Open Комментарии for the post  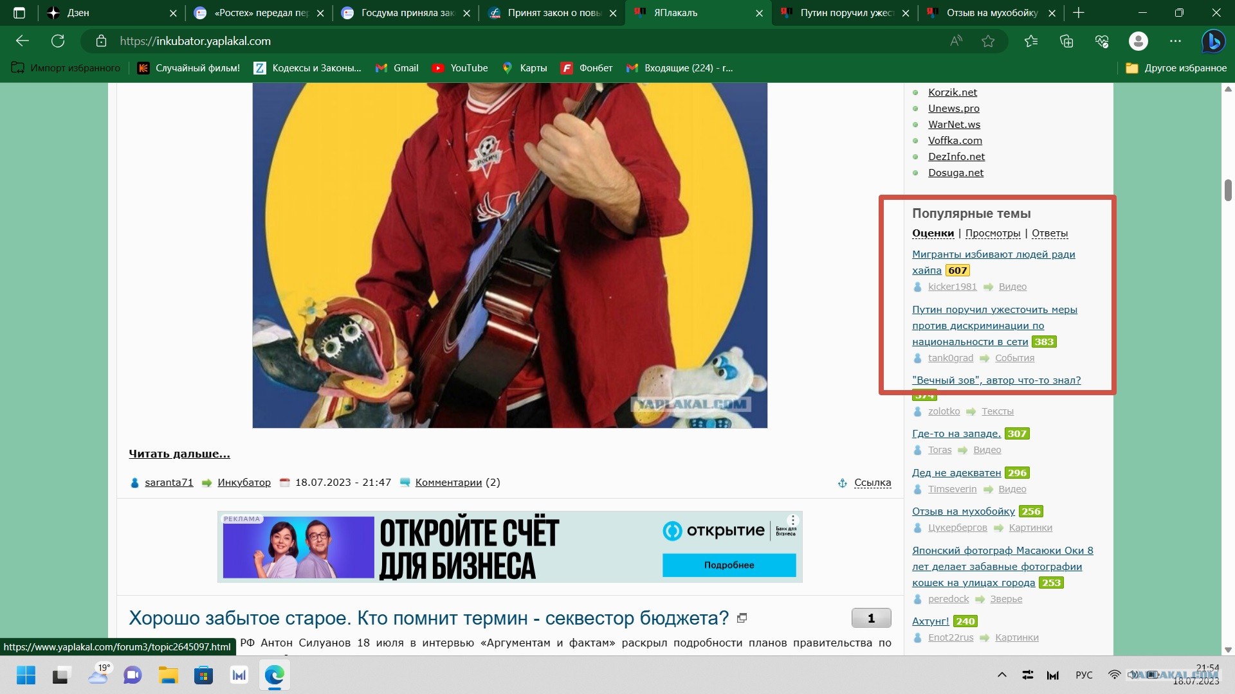pos(448,483)
